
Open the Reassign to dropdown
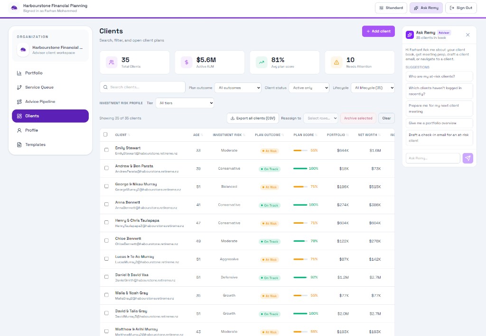click(x=321, y=118)
